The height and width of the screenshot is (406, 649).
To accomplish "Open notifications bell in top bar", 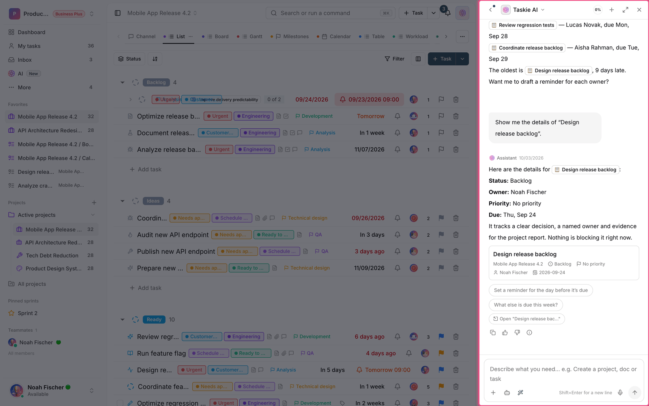I will [x=447, y=13].
